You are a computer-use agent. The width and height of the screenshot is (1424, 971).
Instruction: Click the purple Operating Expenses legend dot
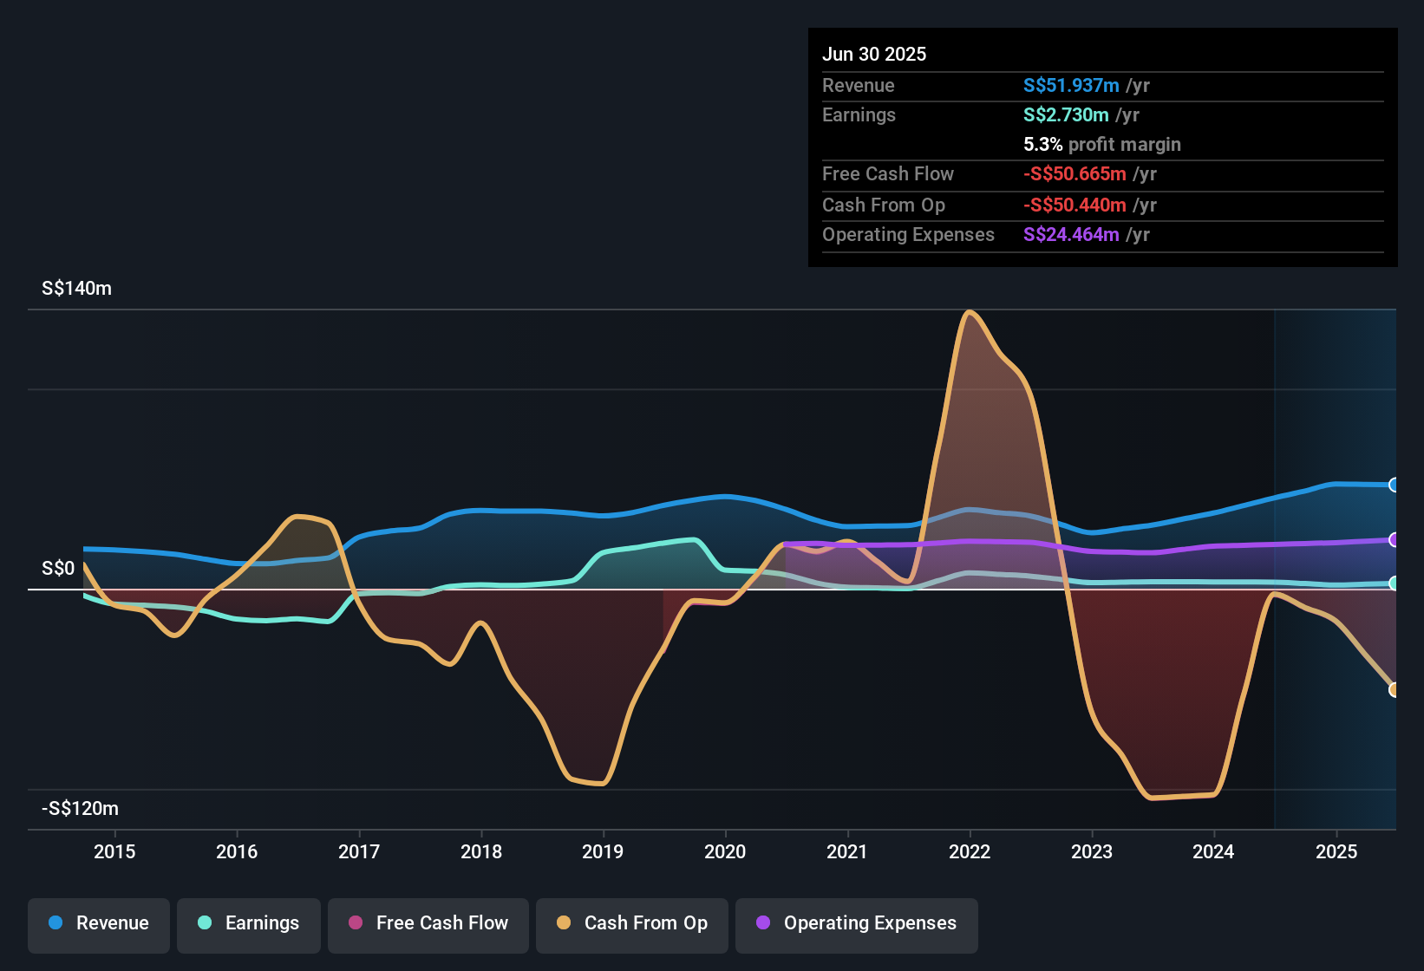[x=763, y=923]
